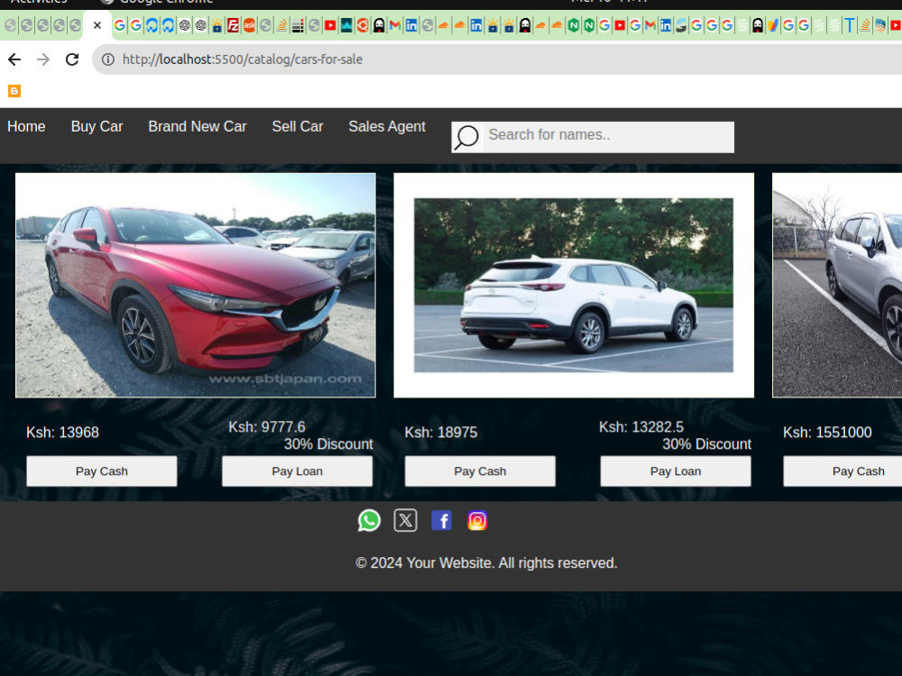This screenshot has height=676, width=902.
Task: Open the X (Twitter) icon in footer
Action: [406, 520]
